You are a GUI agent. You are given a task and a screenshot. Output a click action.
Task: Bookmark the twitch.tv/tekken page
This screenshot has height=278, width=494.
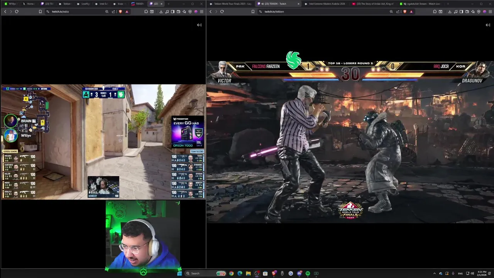pyautogui.click(x=253, y=12)
